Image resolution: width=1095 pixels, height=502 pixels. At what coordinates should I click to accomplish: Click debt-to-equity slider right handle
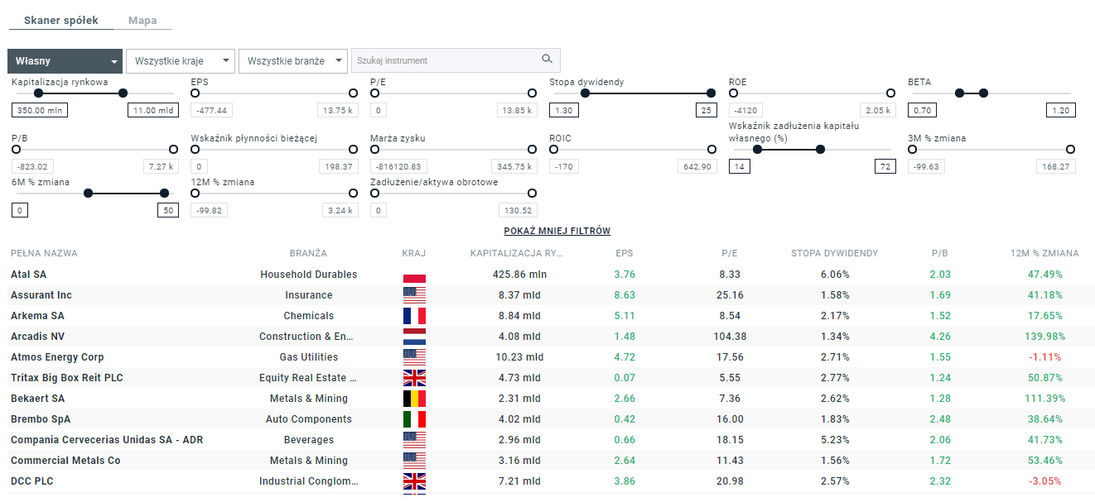pyautogui.click(x=821, y=150)
